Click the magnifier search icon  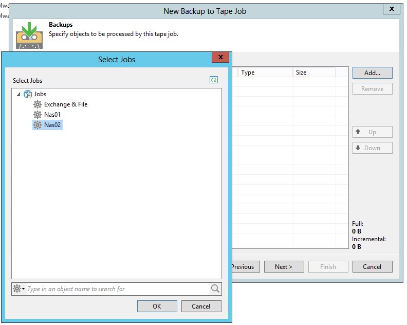point(215,289)
